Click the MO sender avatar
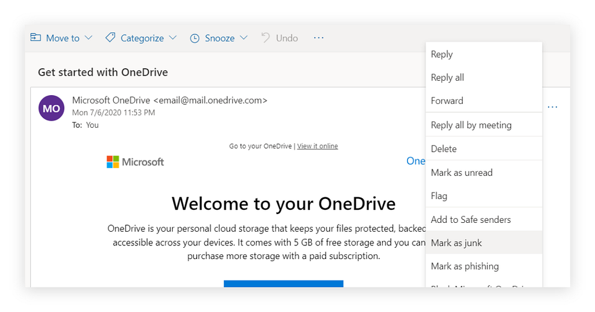 pos(51,108)
